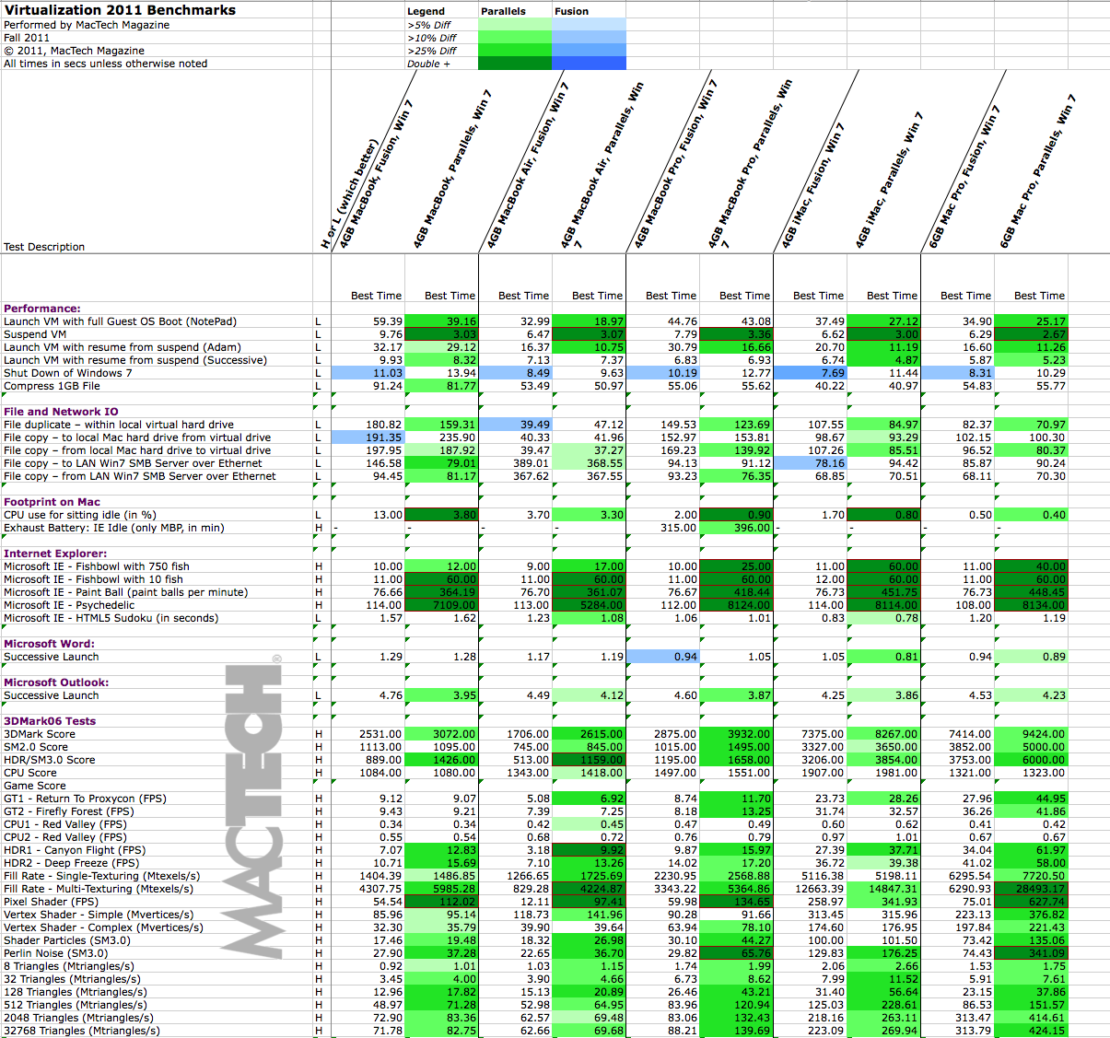This screenshot has width=1110, height=1038.
Task: Select the darkest blue Fusion legend swatch
Action: pyautogui.click(x=589, y=64)
